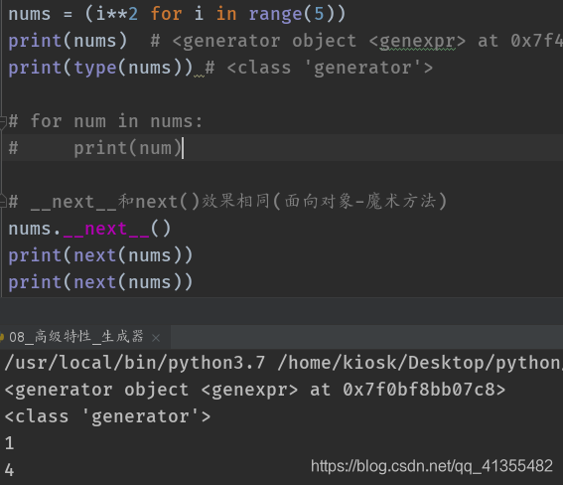
Task: Click the second 'print(next(nums))' line
Action: point(100,282)
